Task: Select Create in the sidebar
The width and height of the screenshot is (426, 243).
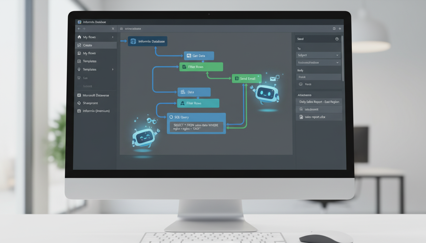Action: tap(87, 45)
